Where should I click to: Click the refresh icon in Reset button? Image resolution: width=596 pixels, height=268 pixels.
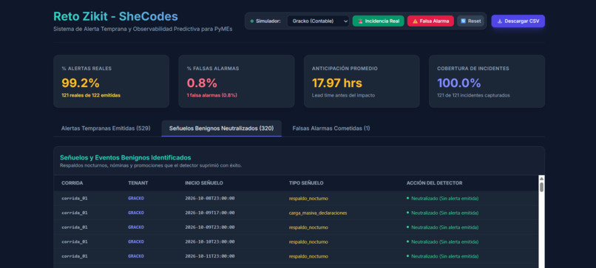click(464, 21)
